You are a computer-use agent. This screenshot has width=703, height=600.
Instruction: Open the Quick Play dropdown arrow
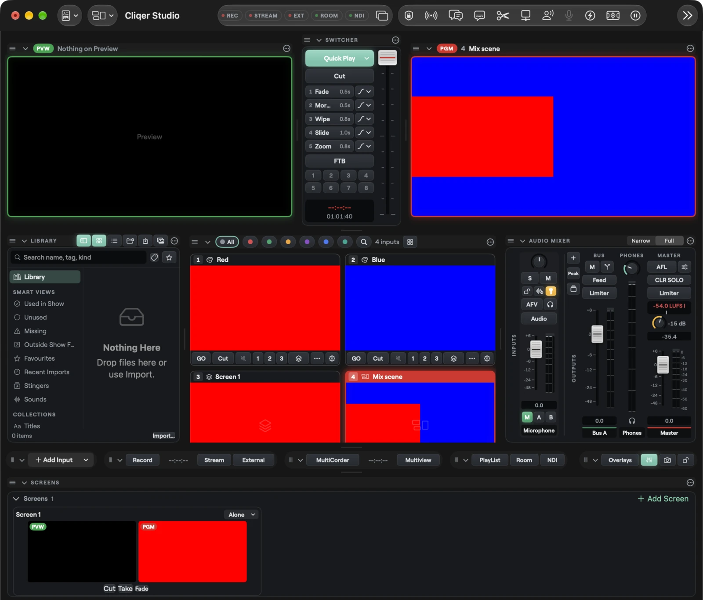(366, 58)
